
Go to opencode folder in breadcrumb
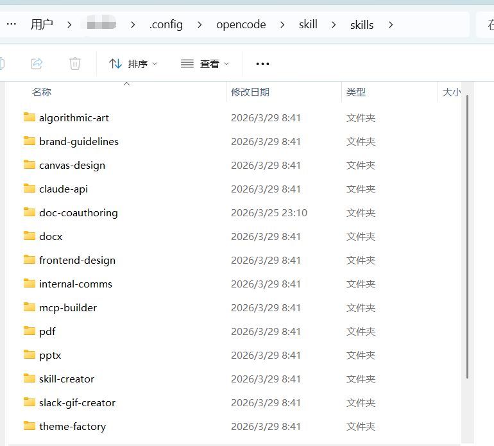tap(241, 24)
